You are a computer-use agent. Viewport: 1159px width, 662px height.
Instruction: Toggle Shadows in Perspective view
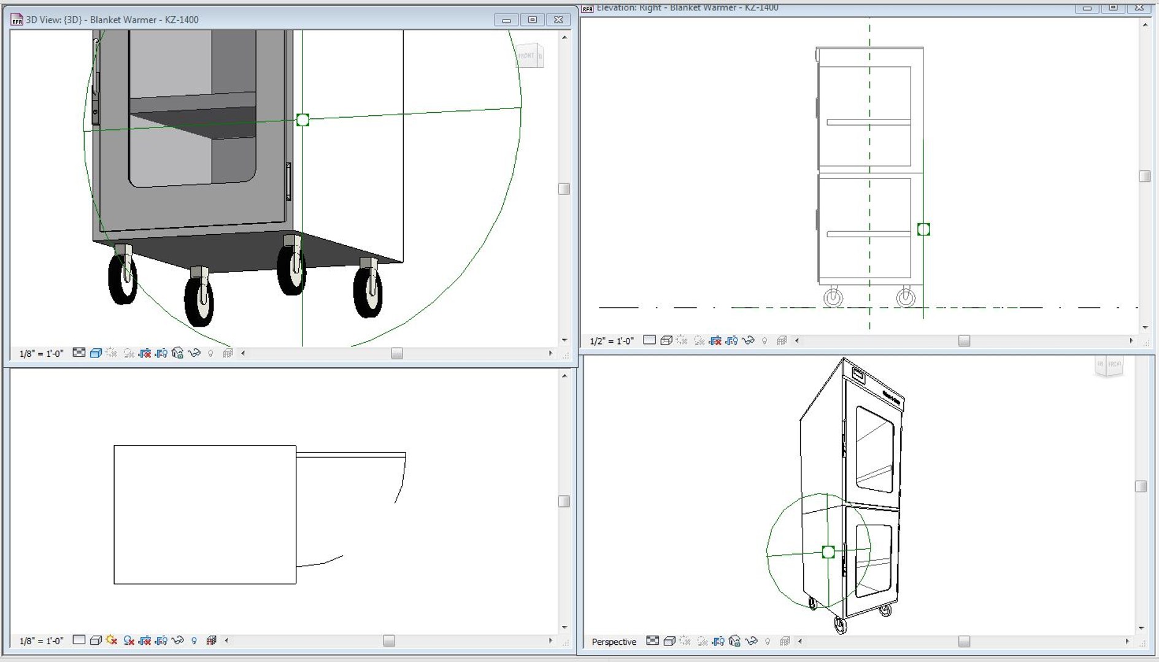703,641
